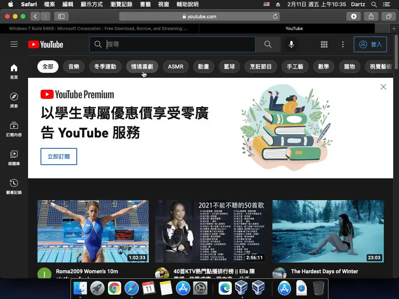
Task: Start voice search with the microphone icon
Action: pos(291,44)
